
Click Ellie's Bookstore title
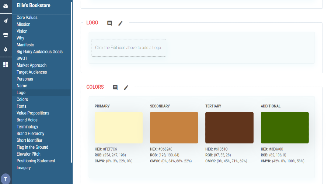[34, 6]
